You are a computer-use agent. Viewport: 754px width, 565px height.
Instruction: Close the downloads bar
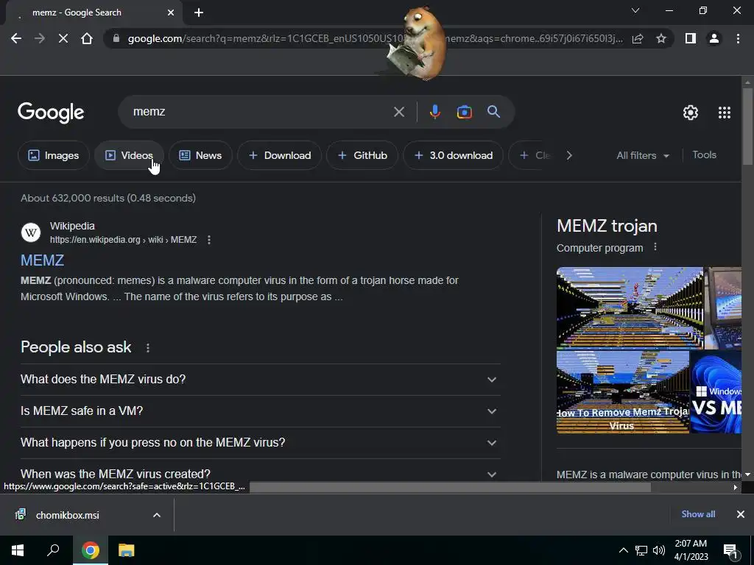(741, 514)
